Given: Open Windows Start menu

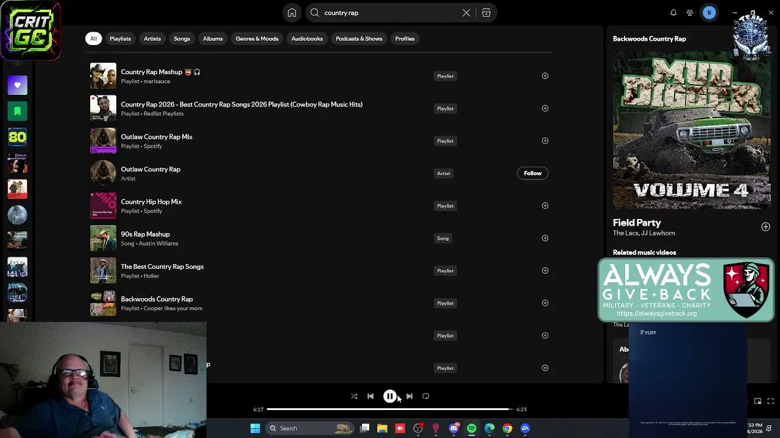Looking at the screenshot, I should coord(255,428).
